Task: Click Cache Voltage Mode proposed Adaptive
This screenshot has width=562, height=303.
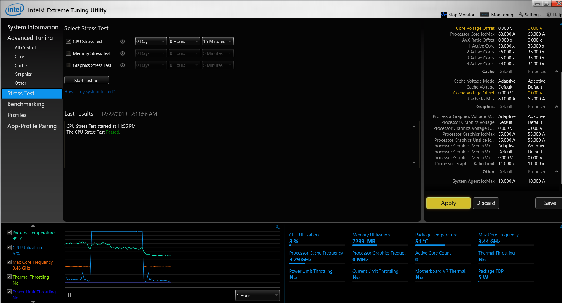Action: 536,81
